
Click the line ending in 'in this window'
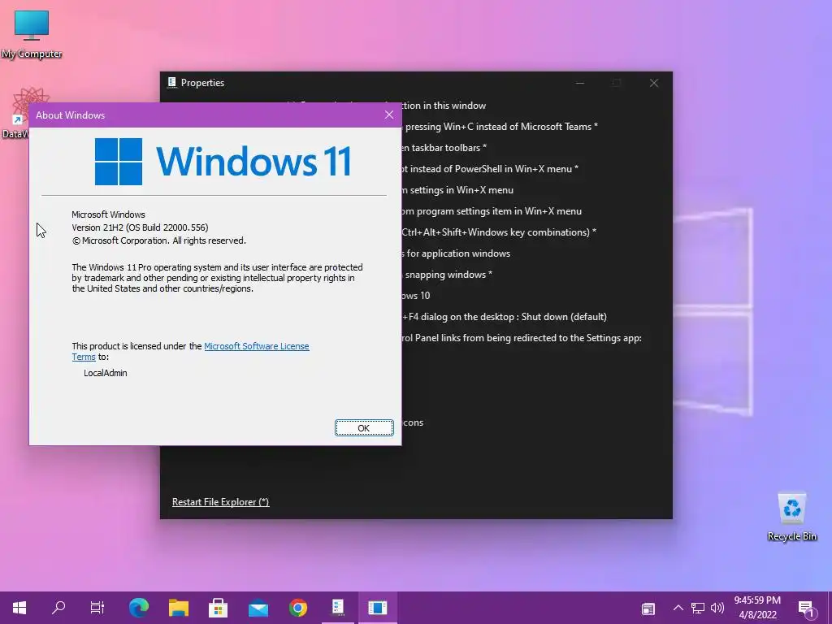444,105
